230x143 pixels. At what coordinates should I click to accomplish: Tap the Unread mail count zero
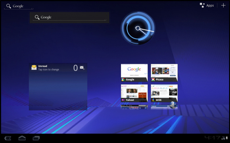75,68
